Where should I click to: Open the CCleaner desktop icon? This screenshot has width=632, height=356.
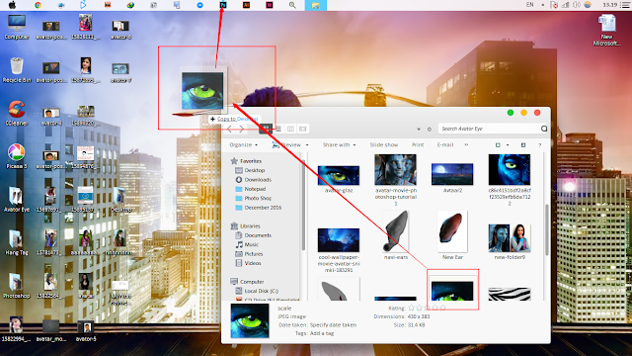tap(17, 114)
